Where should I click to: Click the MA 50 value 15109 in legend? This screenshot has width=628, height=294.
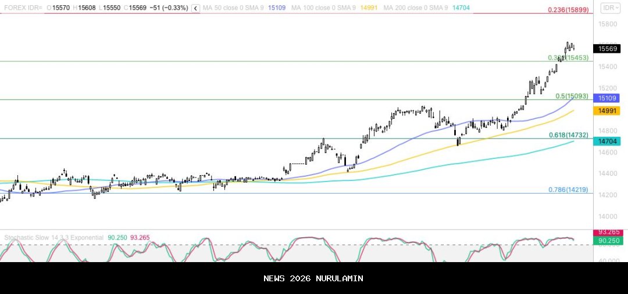[x=277, y=8]
